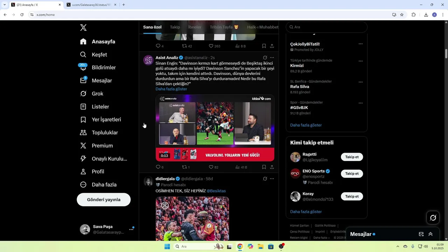Click Gönderi yayınla button

(104, 199)
